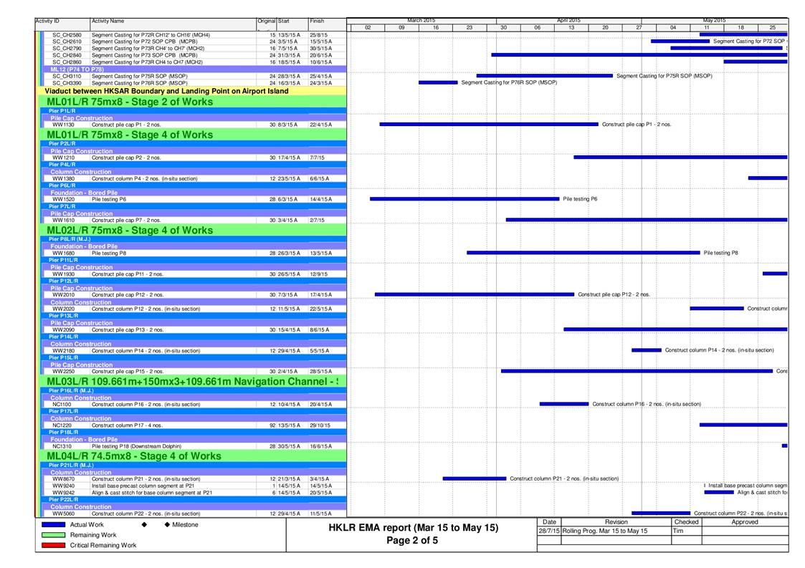Click the Gantt bar for Construct column P21
Viewport: 805px width, 568px height.
pos(475,478)
